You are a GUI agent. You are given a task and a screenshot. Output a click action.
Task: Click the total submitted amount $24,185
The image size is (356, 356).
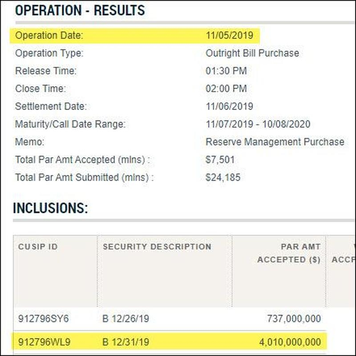click(222, 178)
